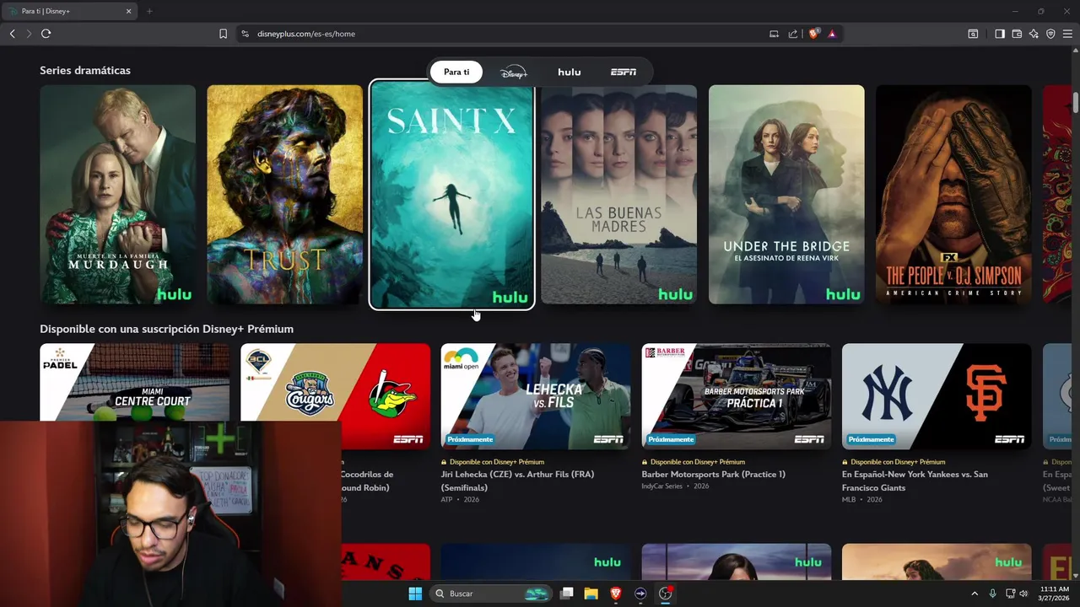
Task: Click the 'MLB • 2026' label
Action: pos(861,500)
